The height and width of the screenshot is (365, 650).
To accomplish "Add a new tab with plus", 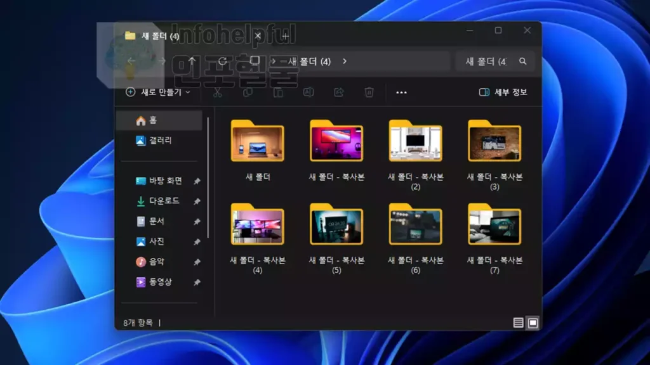I will click(x=285, y=36).
